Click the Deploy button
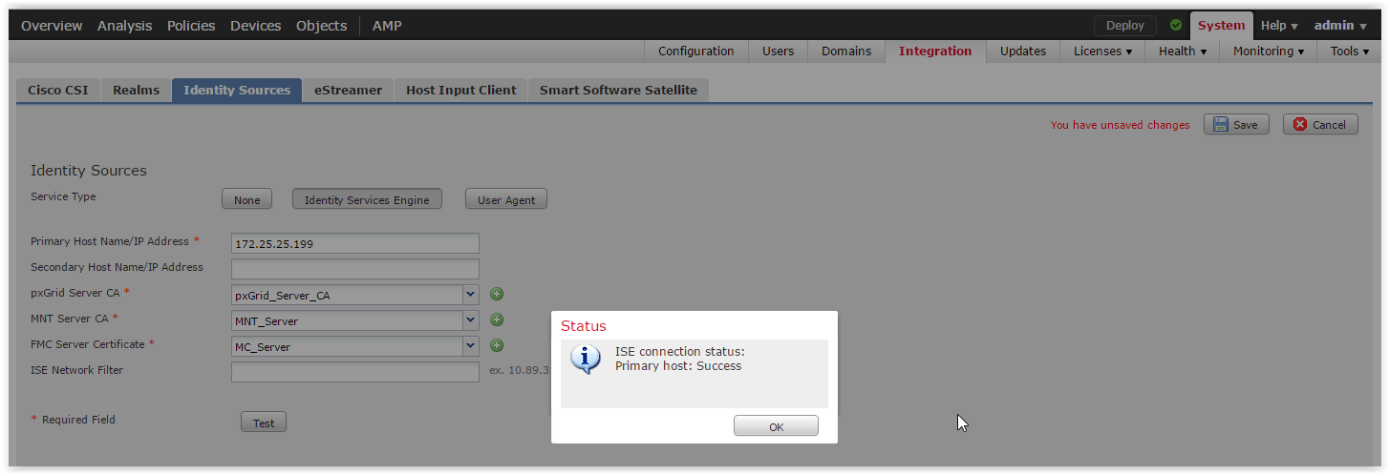This screenshot has width=1389, height=474. 1124,26
